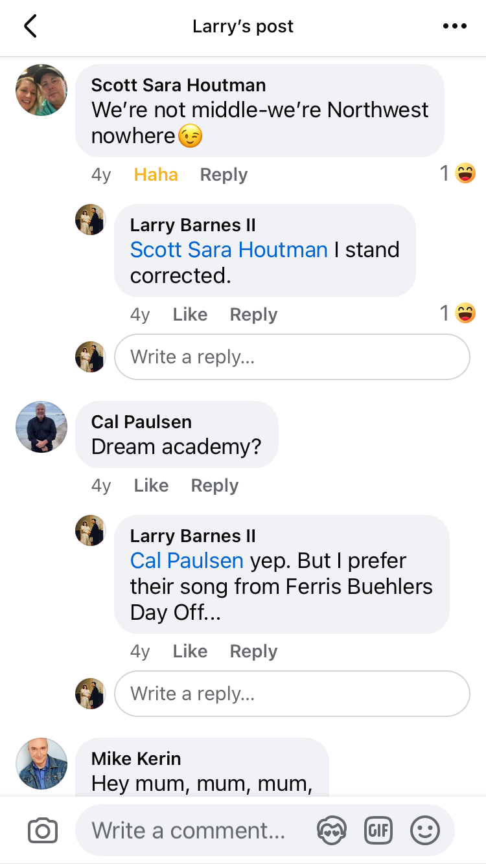
Task: Open the tagged Cal Paulsen mention link
Action: click(187, 561)
